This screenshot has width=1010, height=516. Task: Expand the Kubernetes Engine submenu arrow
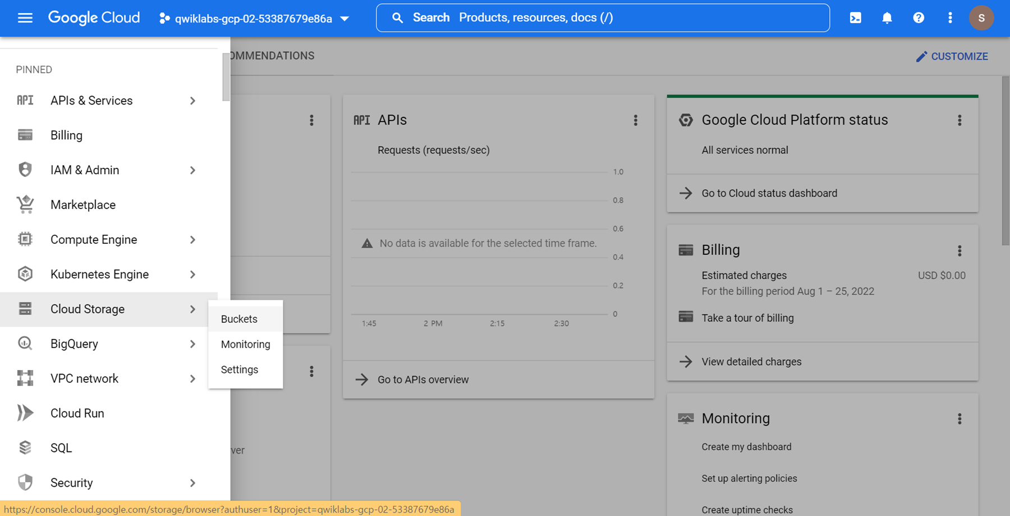(192, 275)
